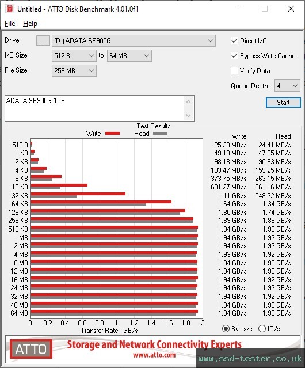Click the description box scroll up arrow
This screenshot has width=305, height=368.
tap(189, 101)
